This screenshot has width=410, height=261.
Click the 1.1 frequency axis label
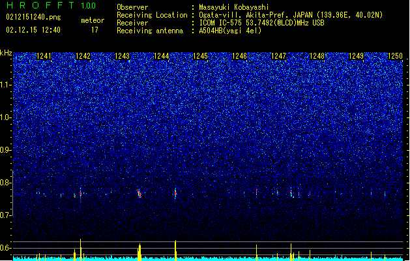click(x=5, y=85)
